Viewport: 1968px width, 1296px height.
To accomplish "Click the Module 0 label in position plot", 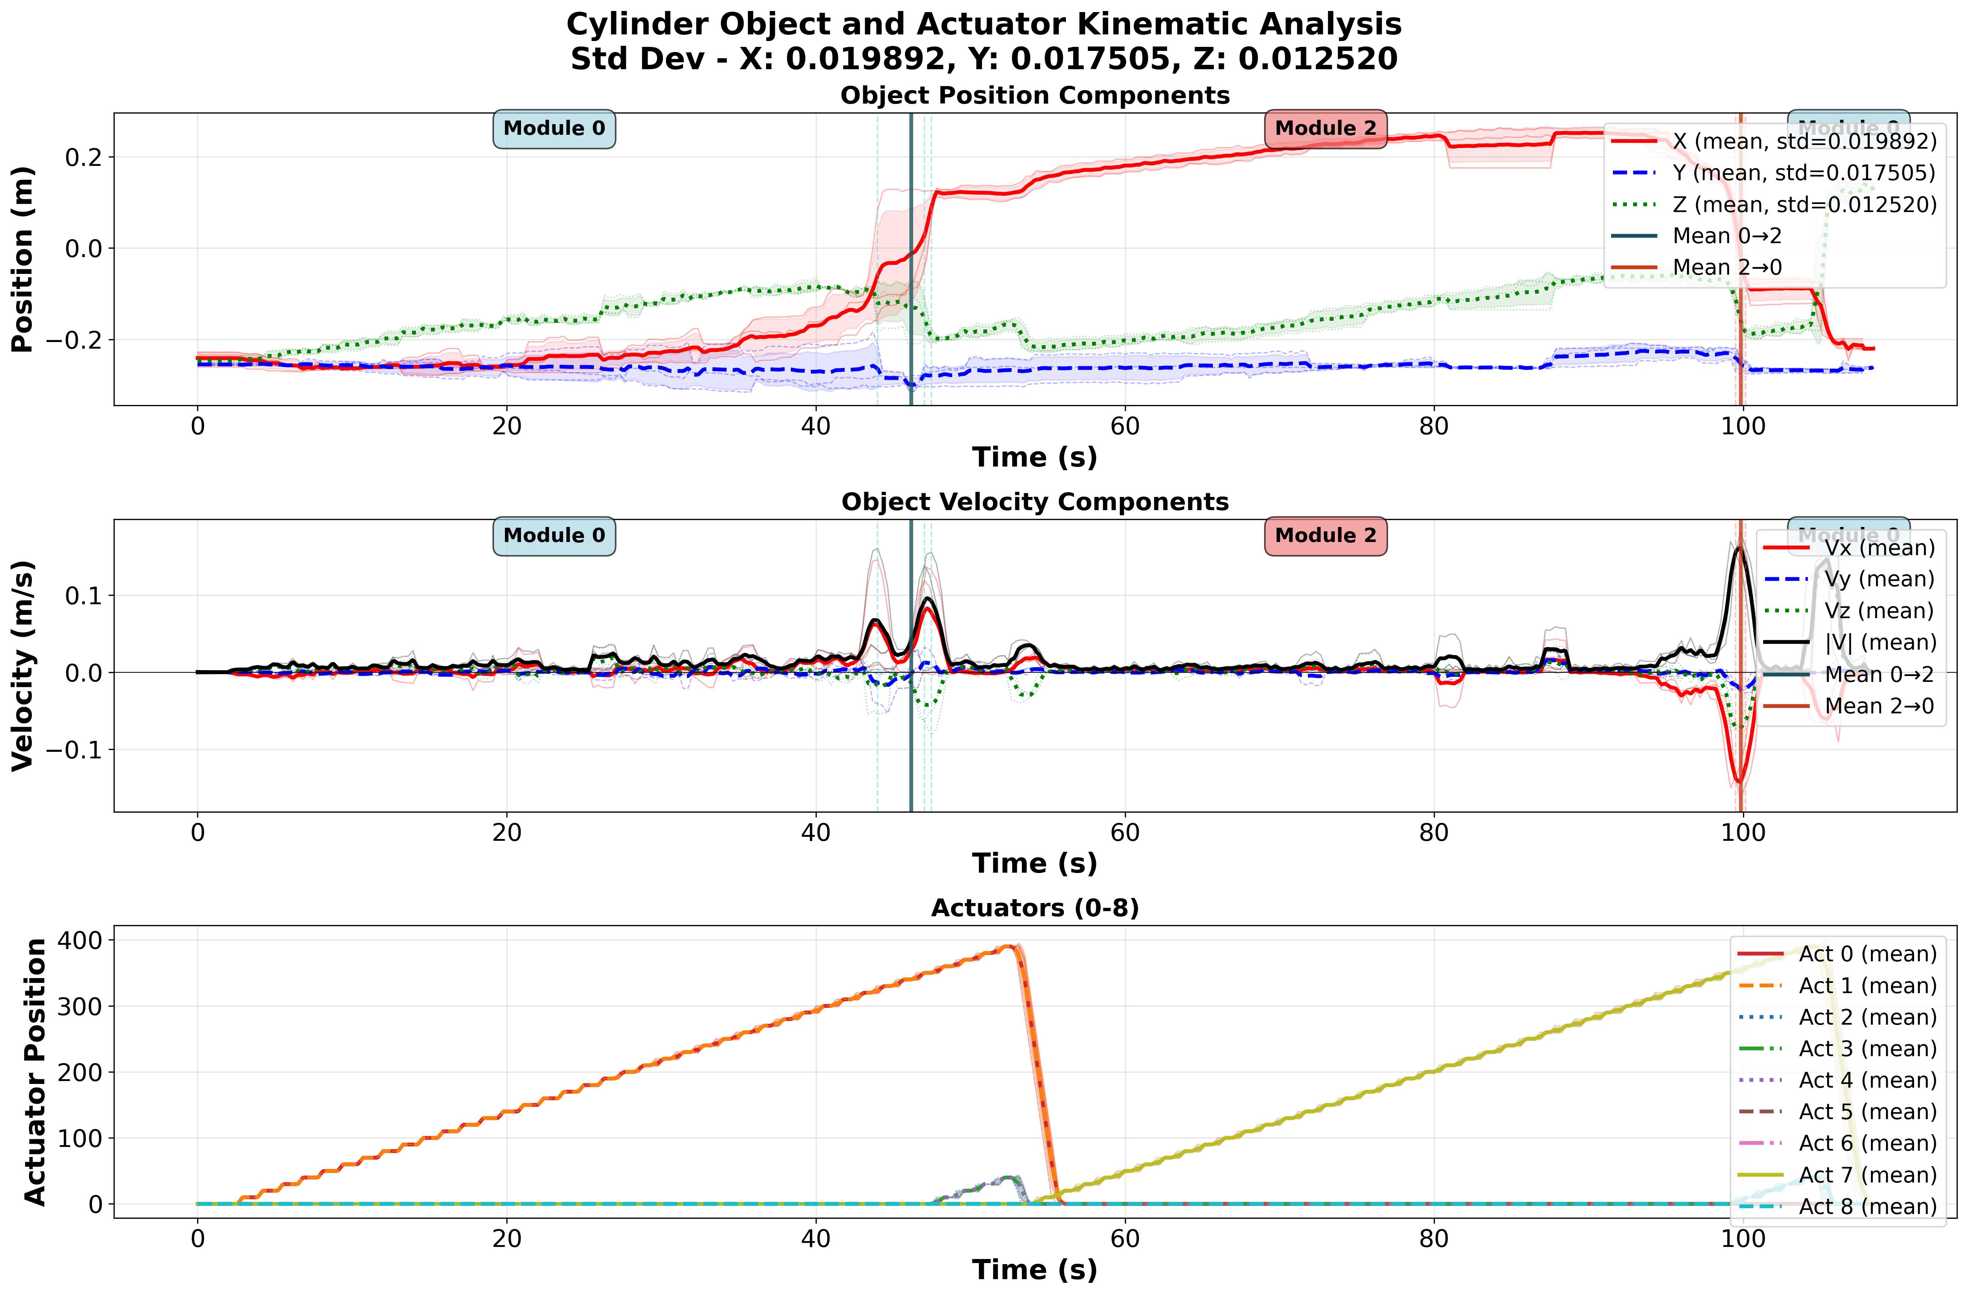I will (554, 129).
